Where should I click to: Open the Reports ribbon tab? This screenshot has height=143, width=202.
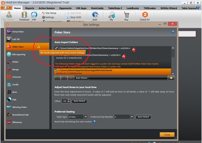coord(30,8)
